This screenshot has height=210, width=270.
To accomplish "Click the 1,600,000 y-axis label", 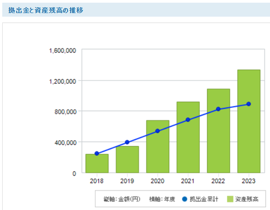I will point(63,51).
